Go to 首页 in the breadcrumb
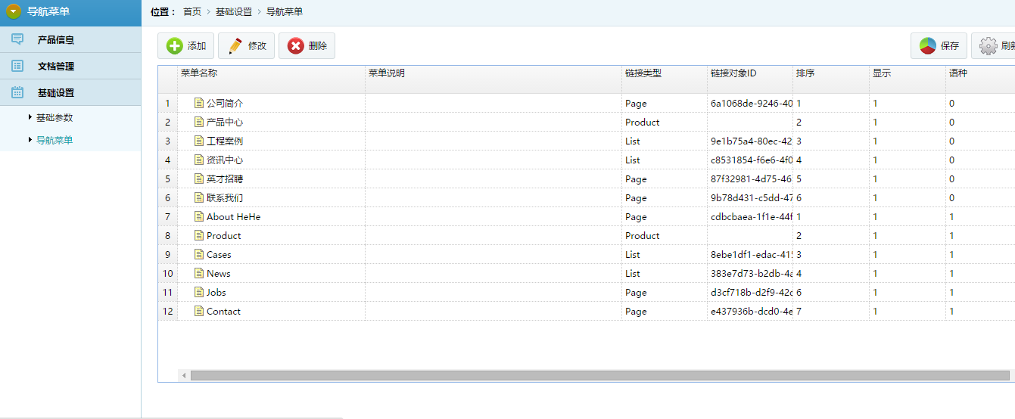1015x419 pixels. pos(192,12)
